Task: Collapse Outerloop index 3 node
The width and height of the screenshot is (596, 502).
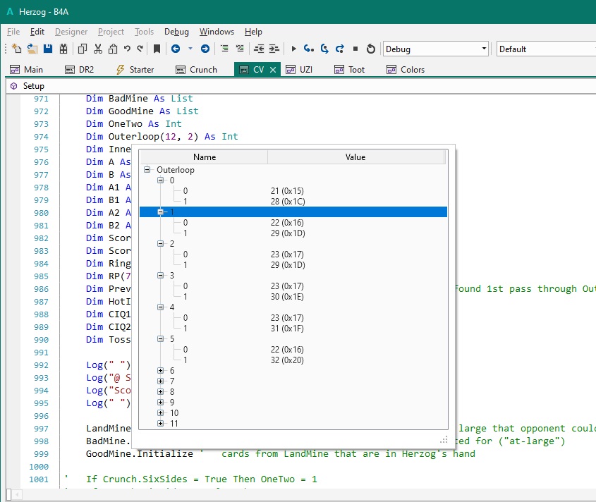Action: tap(161, 276)
